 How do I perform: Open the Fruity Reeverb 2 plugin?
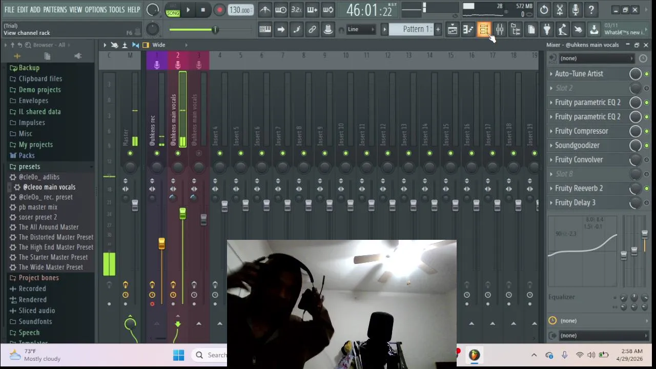tap(579, 189)
